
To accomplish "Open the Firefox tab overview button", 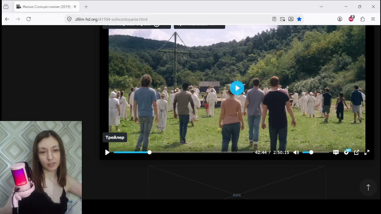I will [x=6, y=7].
